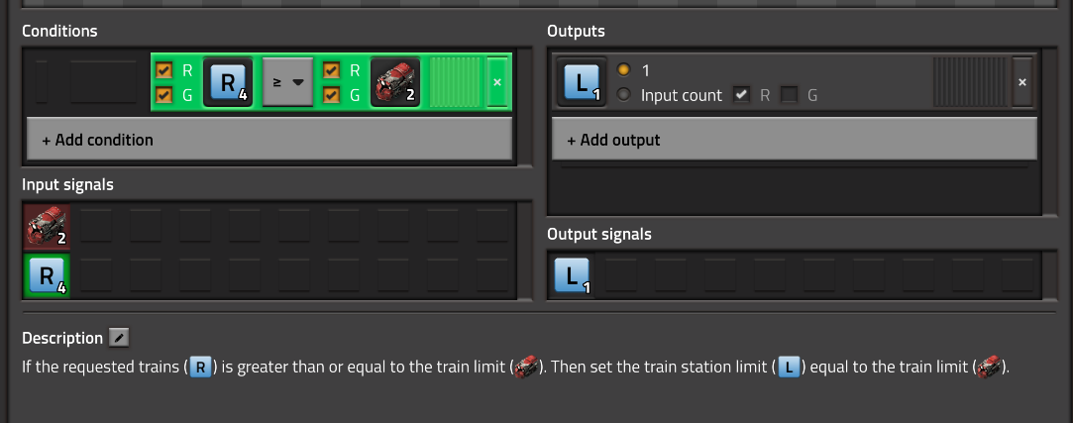Toggle first signal's red wire checkbox

pyautogui.click(x=164, y=70)
